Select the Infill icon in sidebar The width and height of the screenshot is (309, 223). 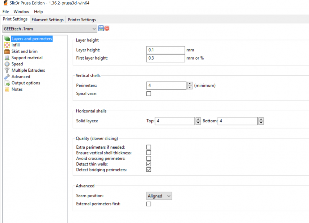[7, 45]
